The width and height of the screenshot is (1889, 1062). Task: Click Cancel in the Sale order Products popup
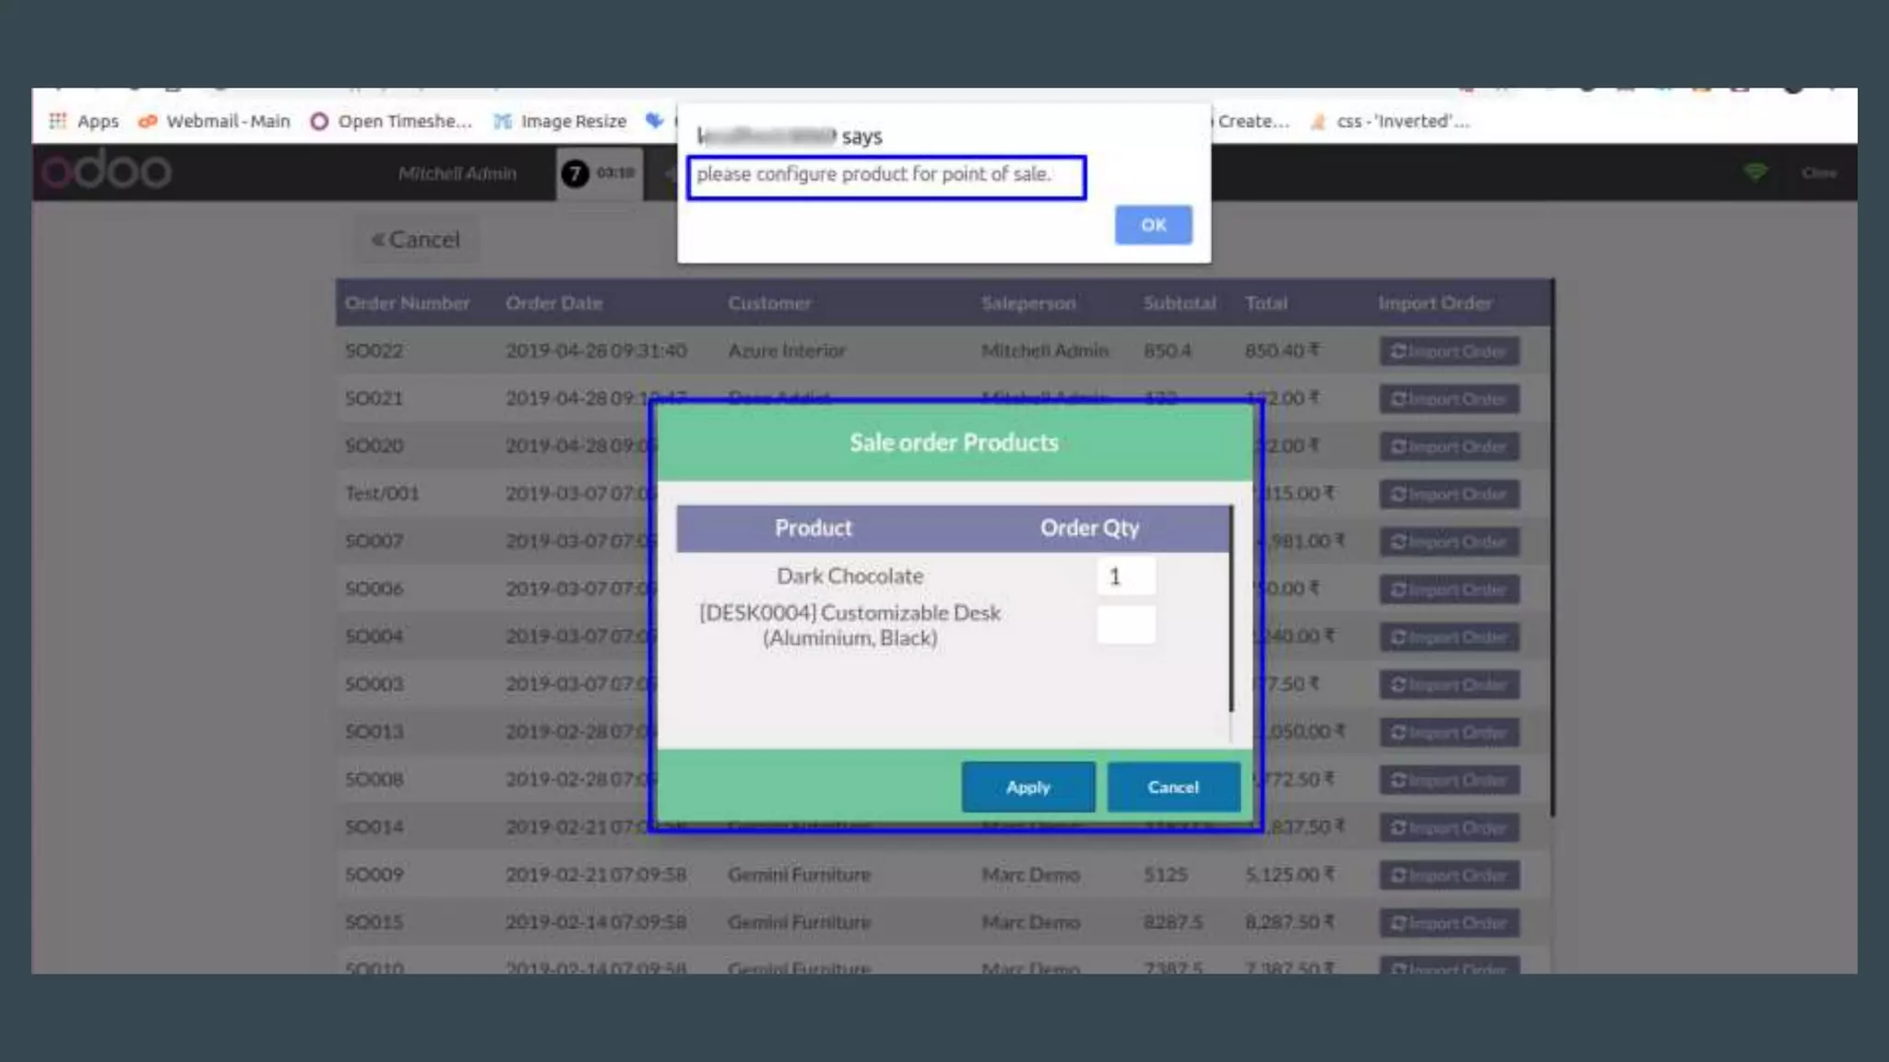pos(1172,787)
